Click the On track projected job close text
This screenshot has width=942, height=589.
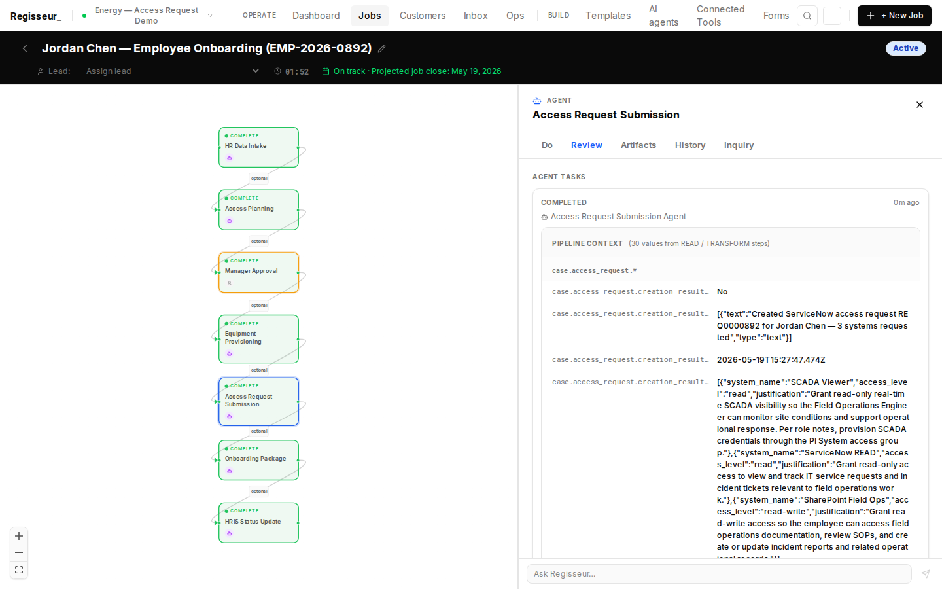tap(417, 71)
